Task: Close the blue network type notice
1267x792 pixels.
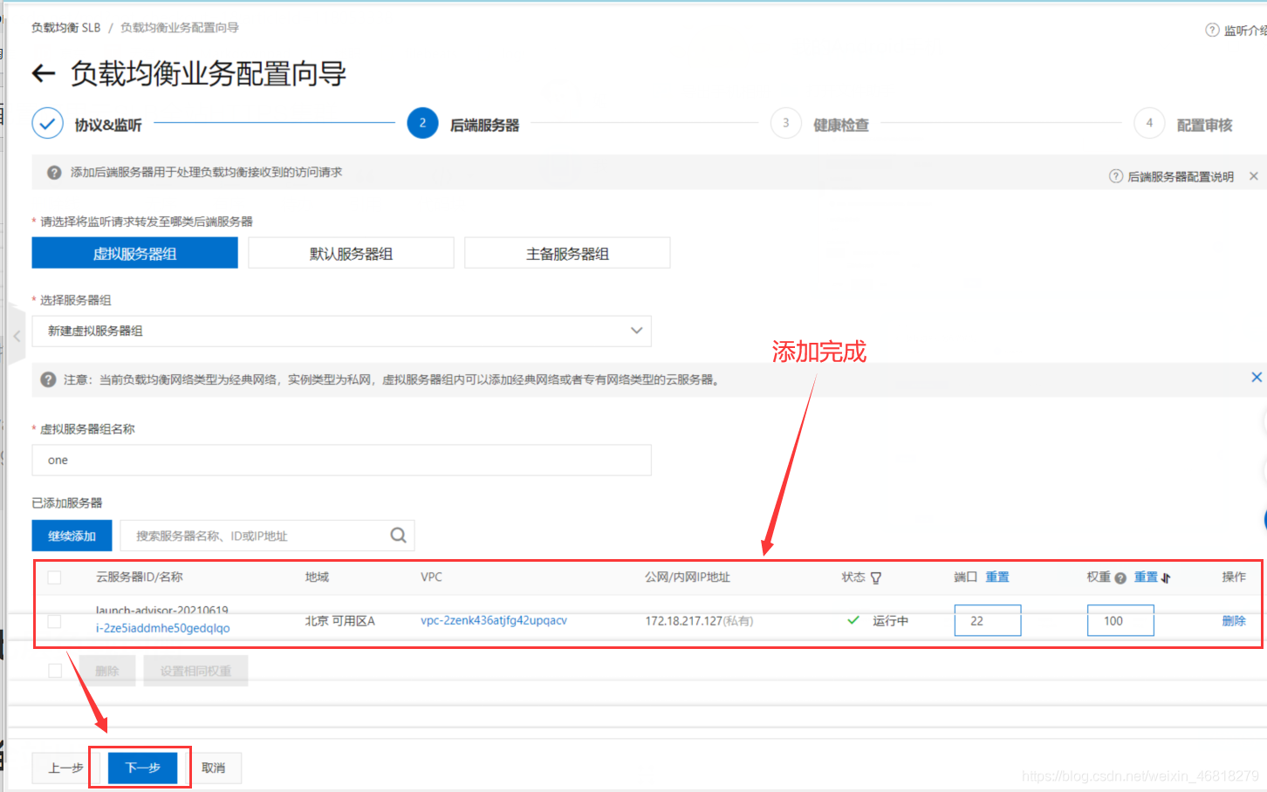Action: click(1257, 378)
